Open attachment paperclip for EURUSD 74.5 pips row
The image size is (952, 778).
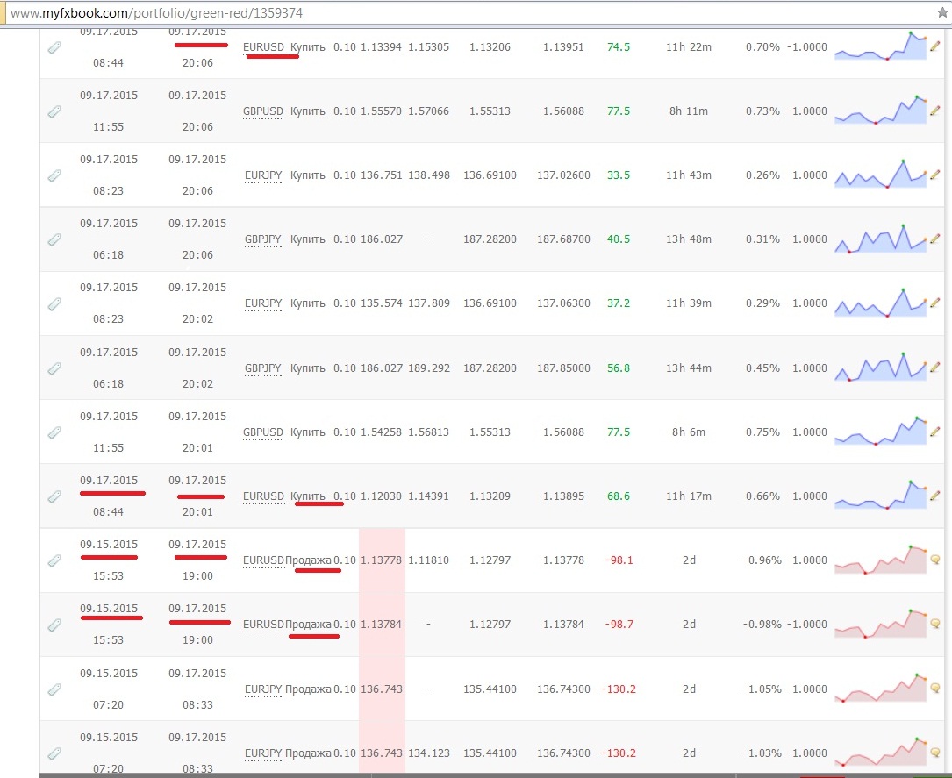pos(54,47)
